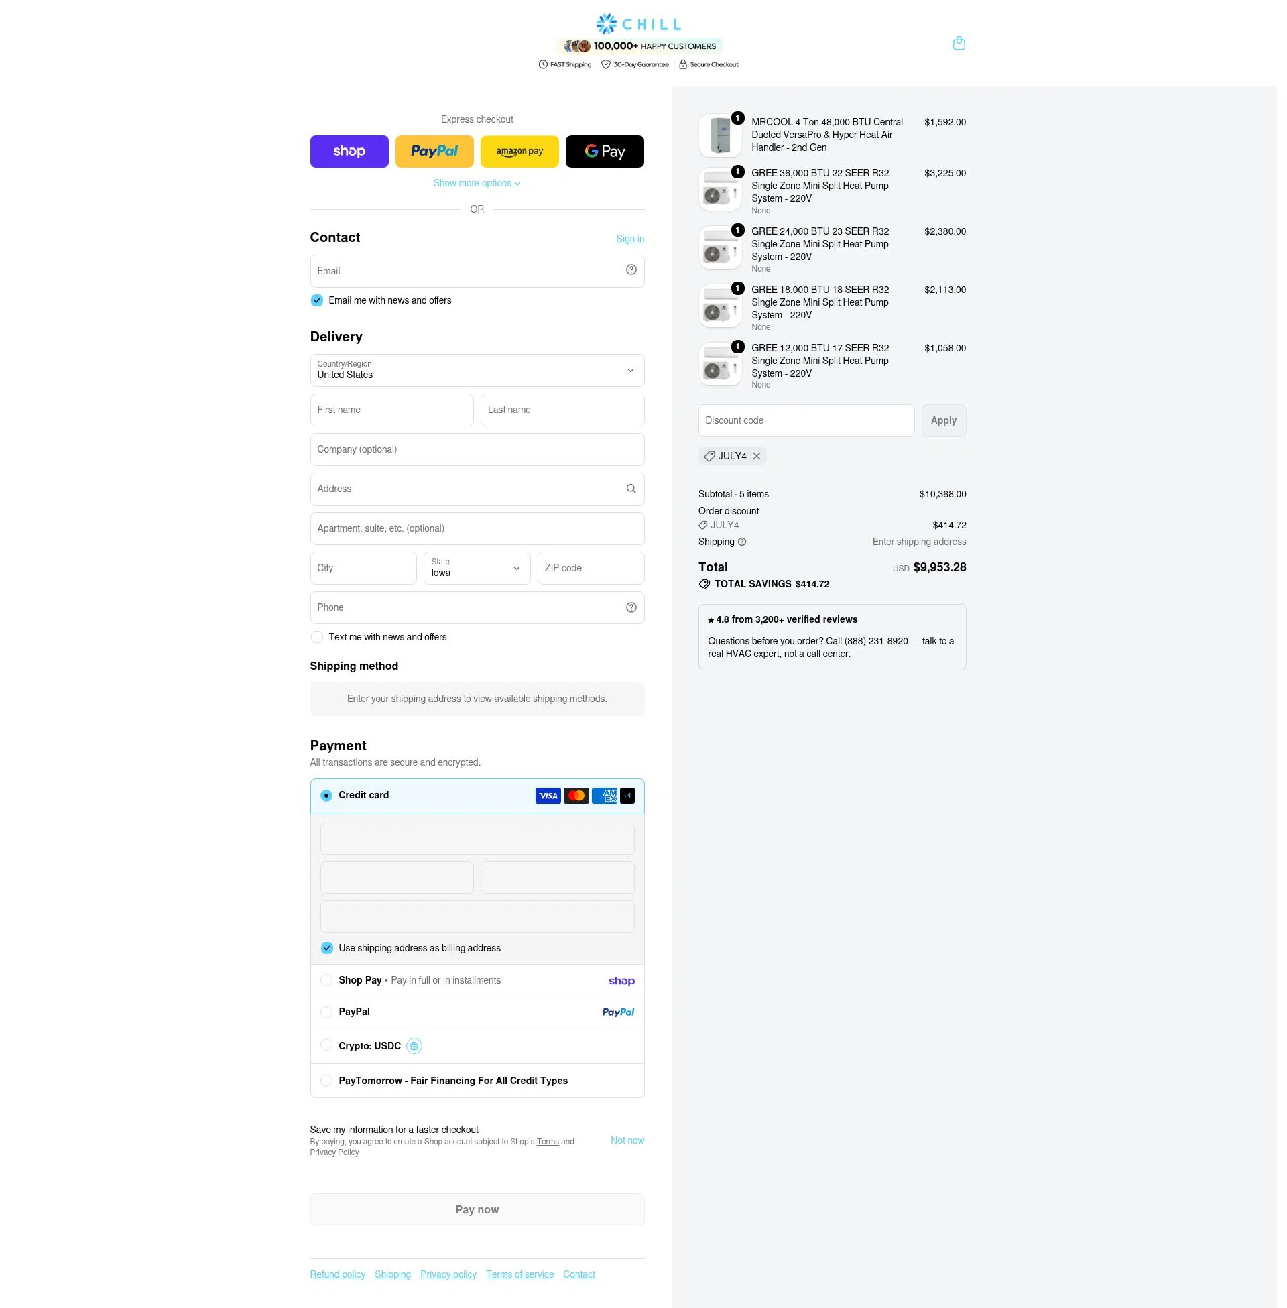This screenshot has width=1287, height=1308.
Task: Open the State dropdown showing Iowa
Action: [x=477, y=568]
